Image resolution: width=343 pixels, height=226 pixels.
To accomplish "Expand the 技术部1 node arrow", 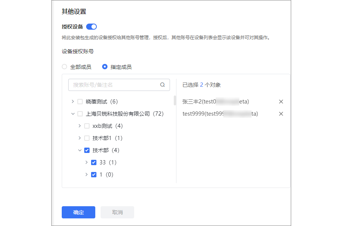I will point(80,138).
